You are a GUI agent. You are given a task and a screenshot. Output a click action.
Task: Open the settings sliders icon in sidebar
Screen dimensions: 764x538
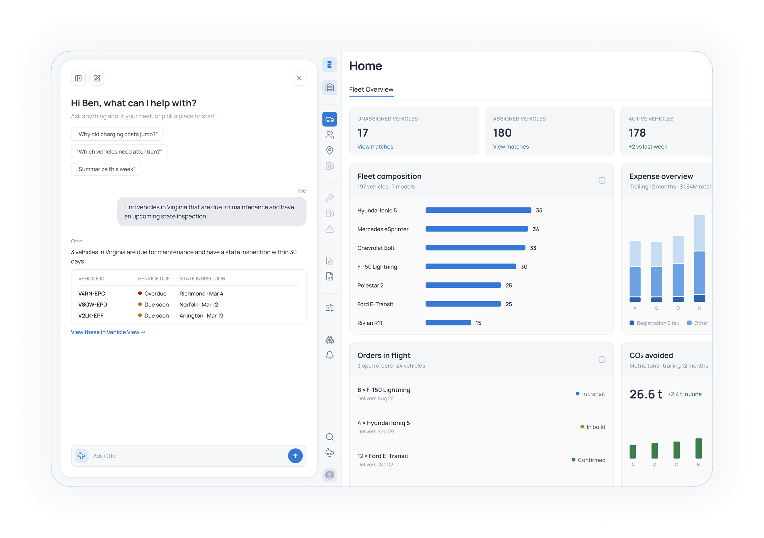[330, 308]
